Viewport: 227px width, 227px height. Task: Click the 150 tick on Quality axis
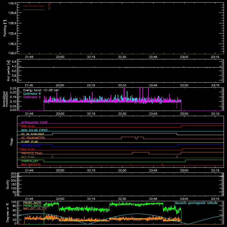tap(14, 184)
